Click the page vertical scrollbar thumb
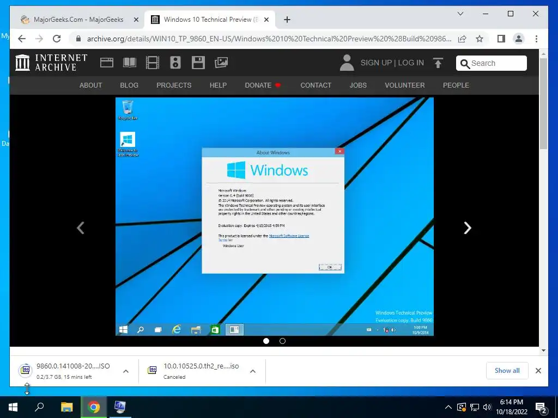This screenshot has height=418, width=558. (x=543, y=103)
